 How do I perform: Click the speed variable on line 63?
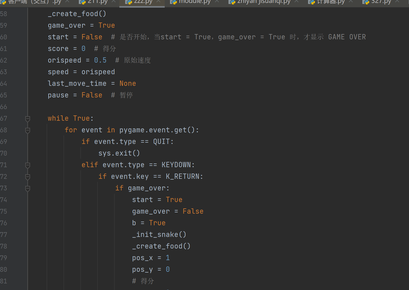click(58, 72)
